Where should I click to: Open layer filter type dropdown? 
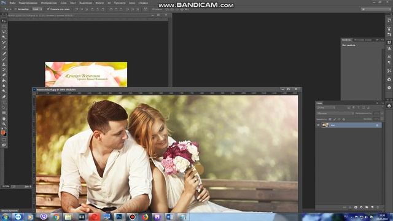326,107
